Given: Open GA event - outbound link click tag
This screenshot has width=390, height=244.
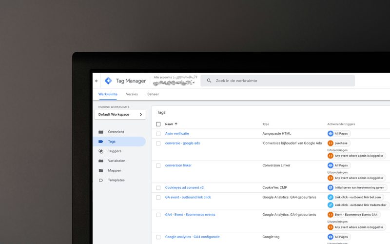Looking at the screenshot, I should (188, 197).
